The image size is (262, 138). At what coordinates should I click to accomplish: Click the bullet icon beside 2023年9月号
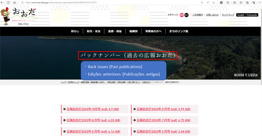[x=134, y=109]
